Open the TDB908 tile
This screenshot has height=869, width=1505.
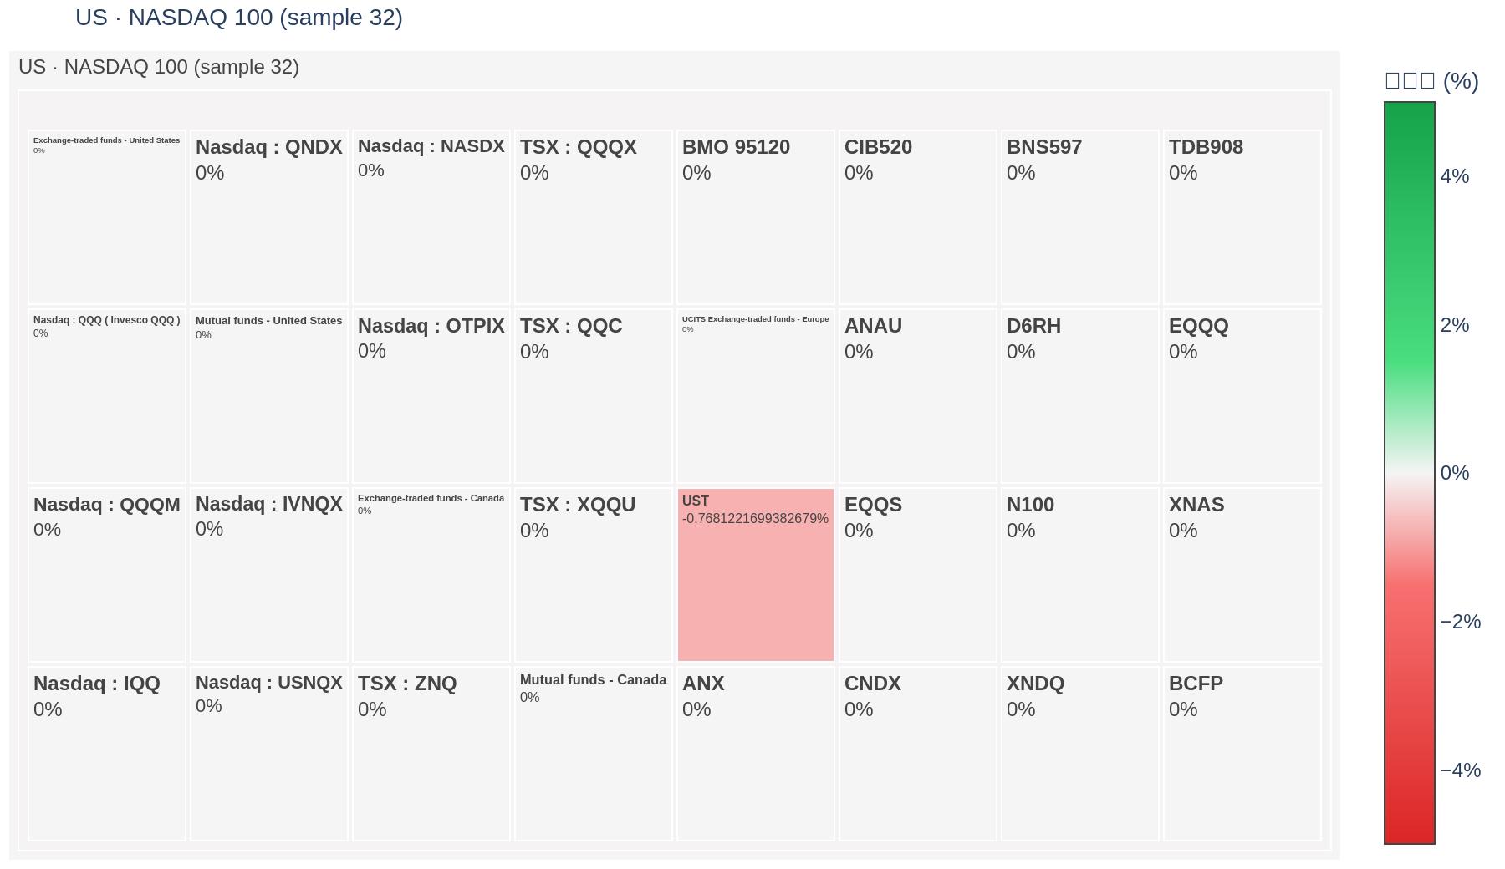pyautogui.click(x=1242, y=217)
